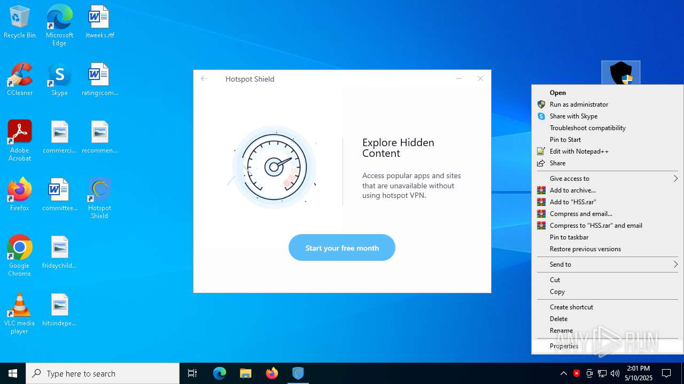The height and width of the screenshot is (384, 684).
Task: Select the Hotspot Shield desktop shortcut
Action: pyautogui.click(x=99, y=198)
